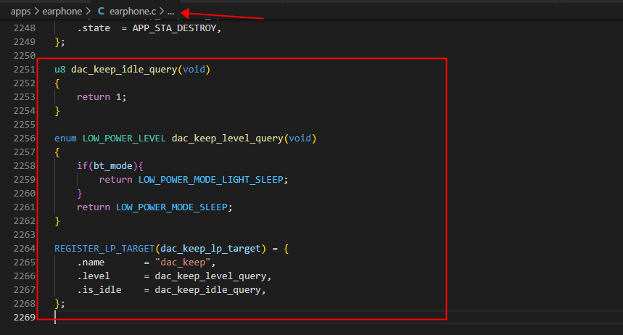This screenshot has width=623, height=335.
Task: Click line number 2264 in gutter
Action: click(24, 249)
